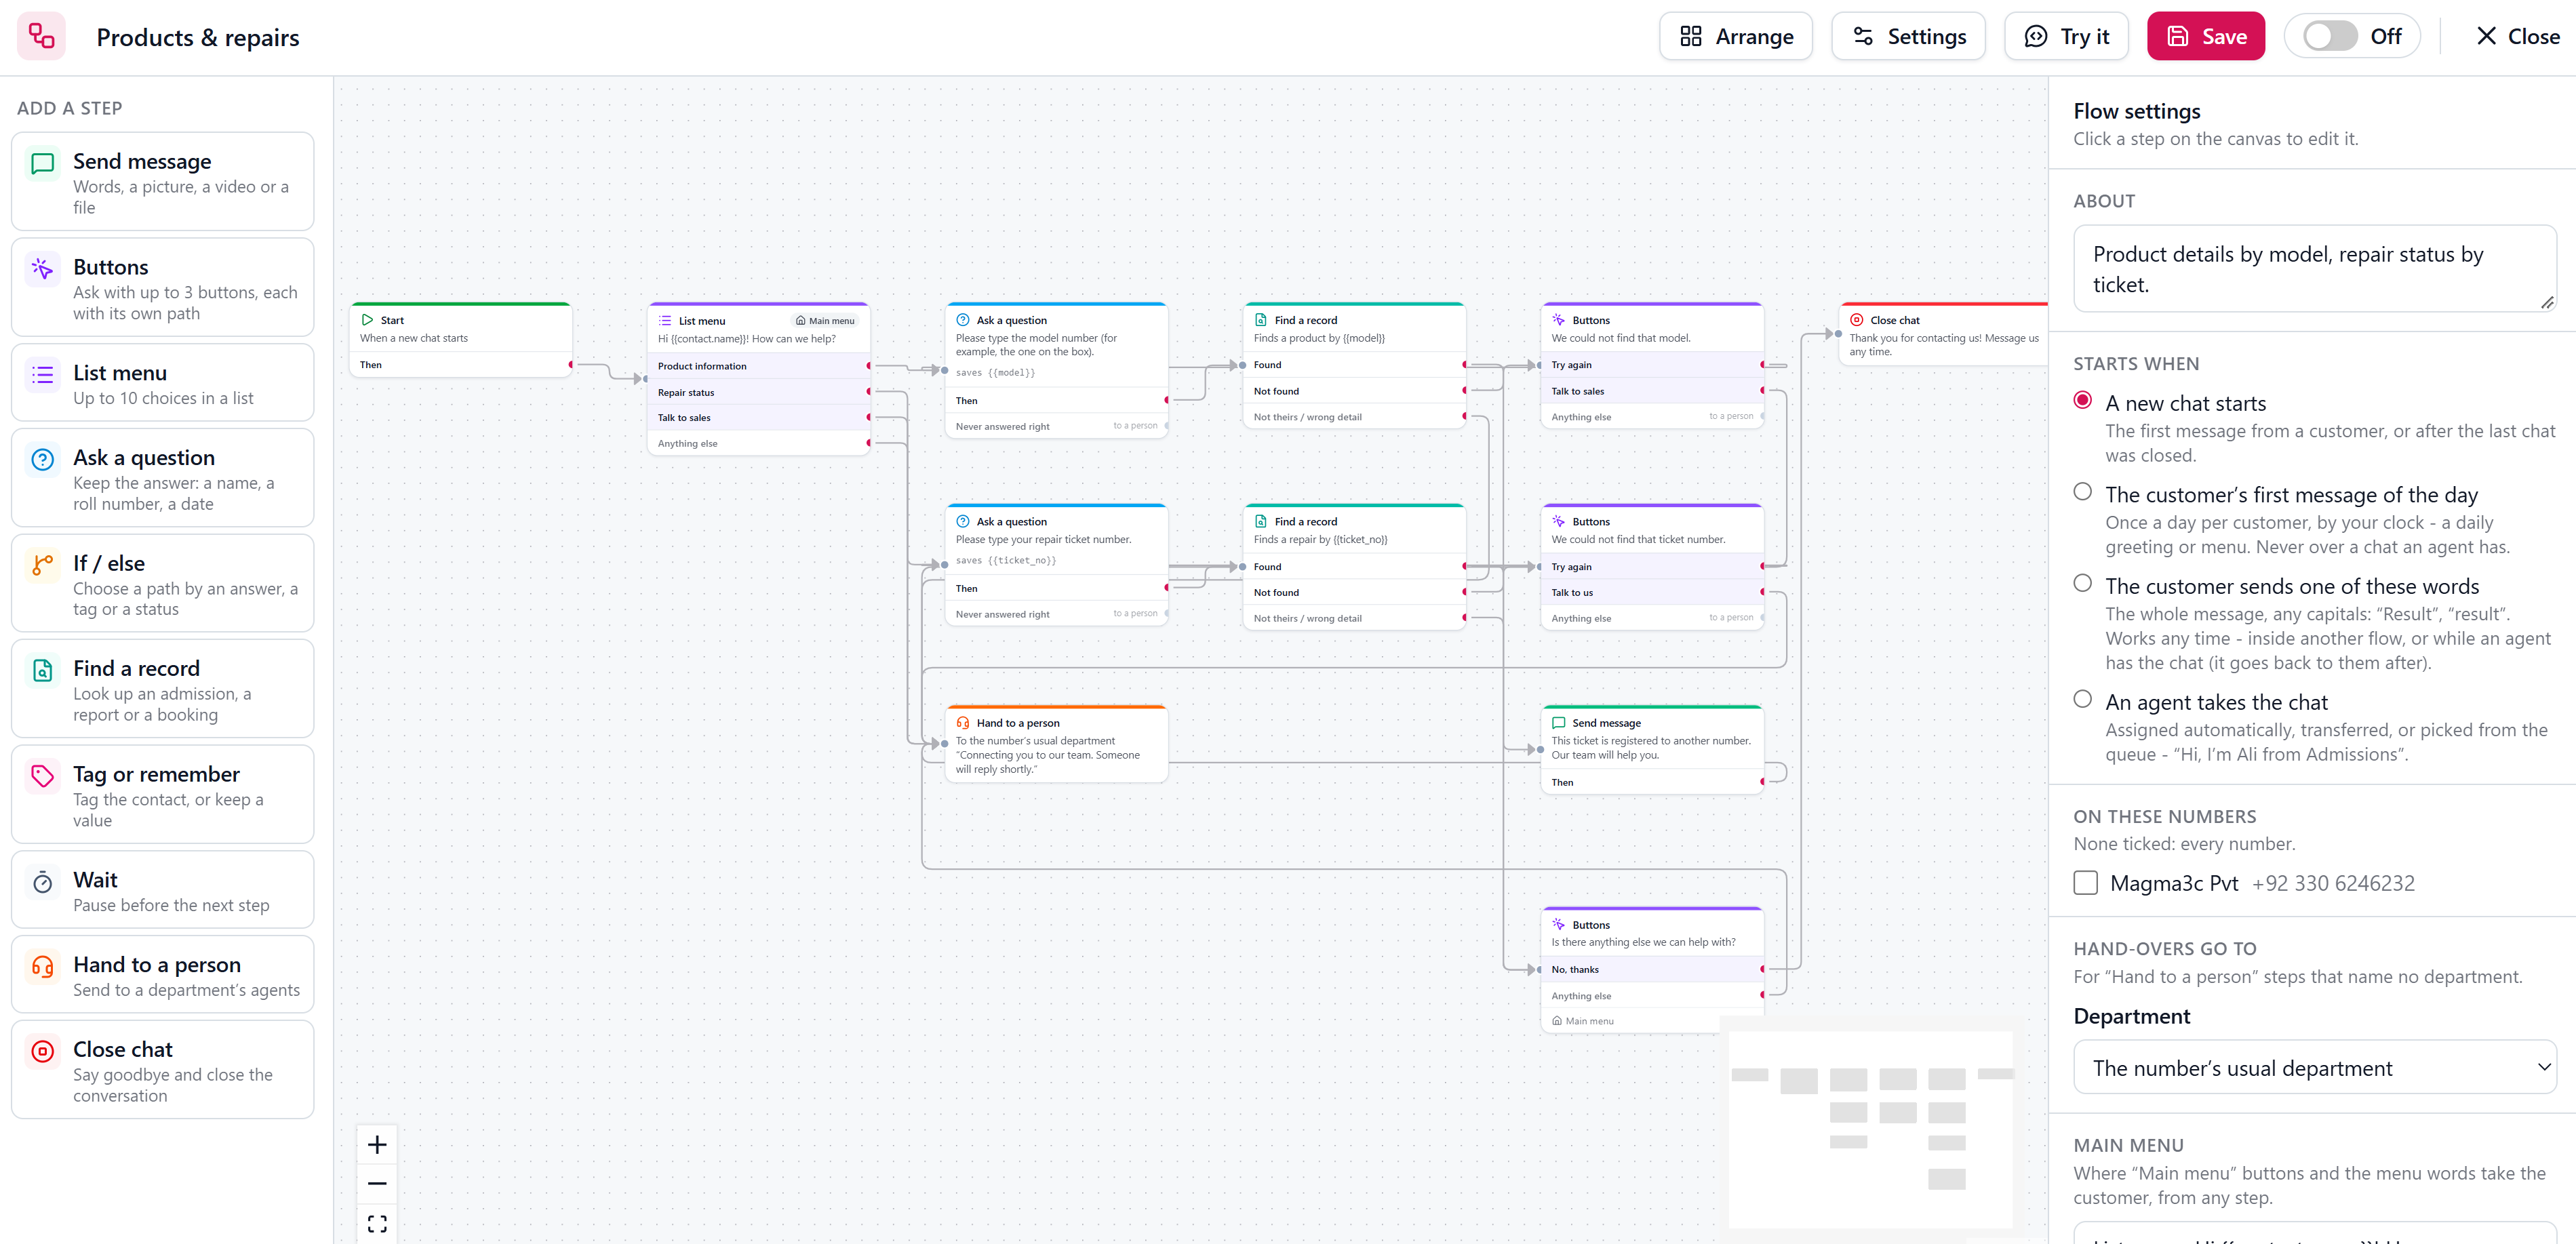Screen dimensions: 2576x1244
Task: Open the Department dropdown
Action: (2314, 1067)
